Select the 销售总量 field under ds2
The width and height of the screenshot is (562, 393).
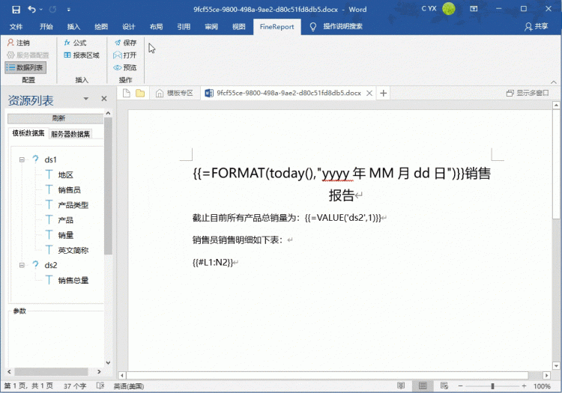pos(73,280)
